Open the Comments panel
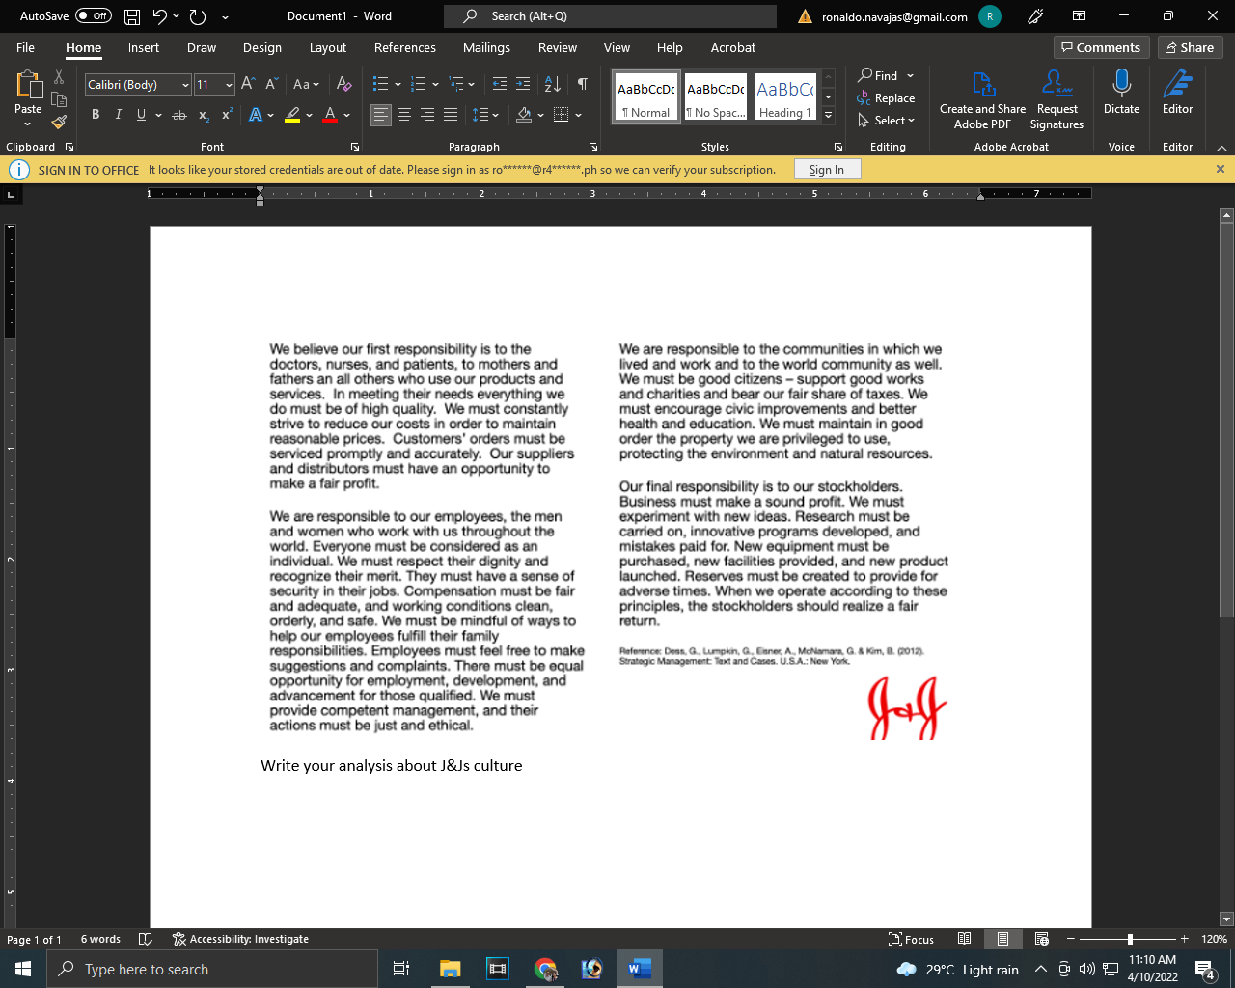 [1101, 47]
